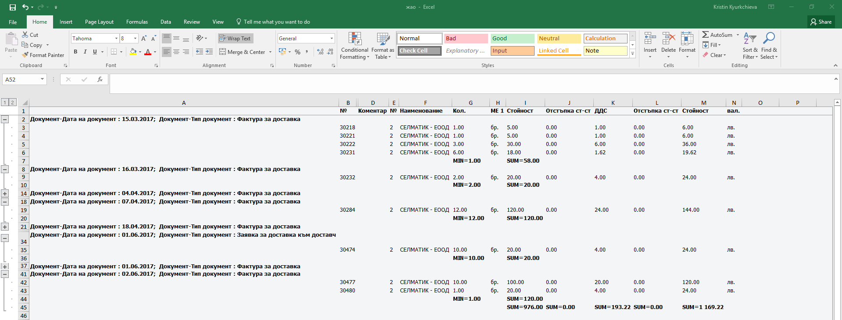Click the Undo arrow icon
Image resolution: width=842 pixels, height=320 pixels.
tap(25, 7)
